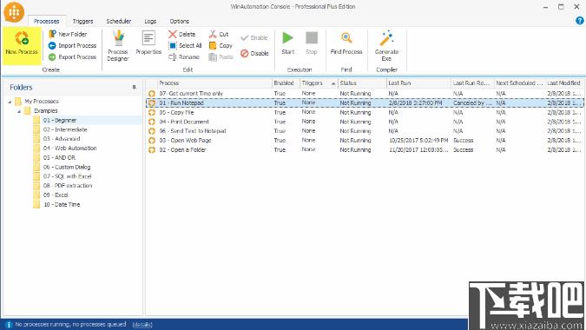Select the My Processes root folder
Image resolution: width=586 pixels, height=330 pixels.
(x=42, y=102)
